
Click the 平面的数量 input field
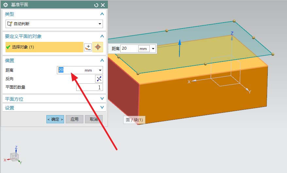[90, 87]
